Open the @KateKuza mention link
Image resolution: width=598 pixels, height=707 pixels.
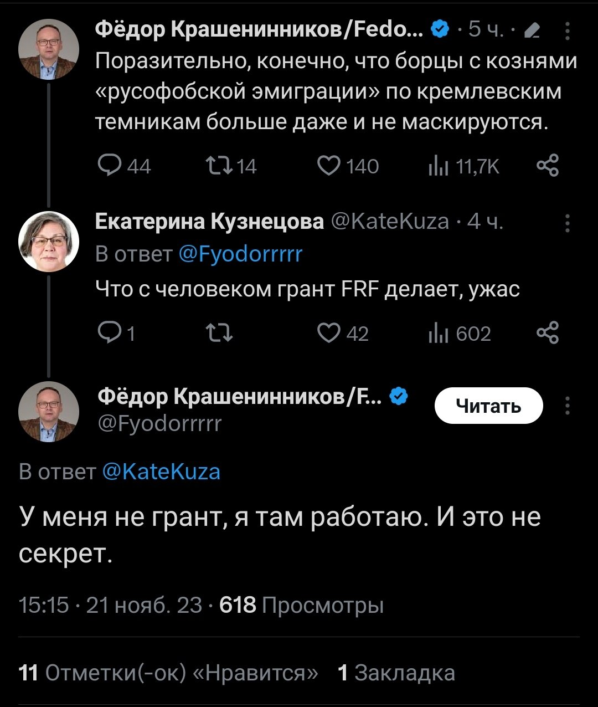point(162,472)
